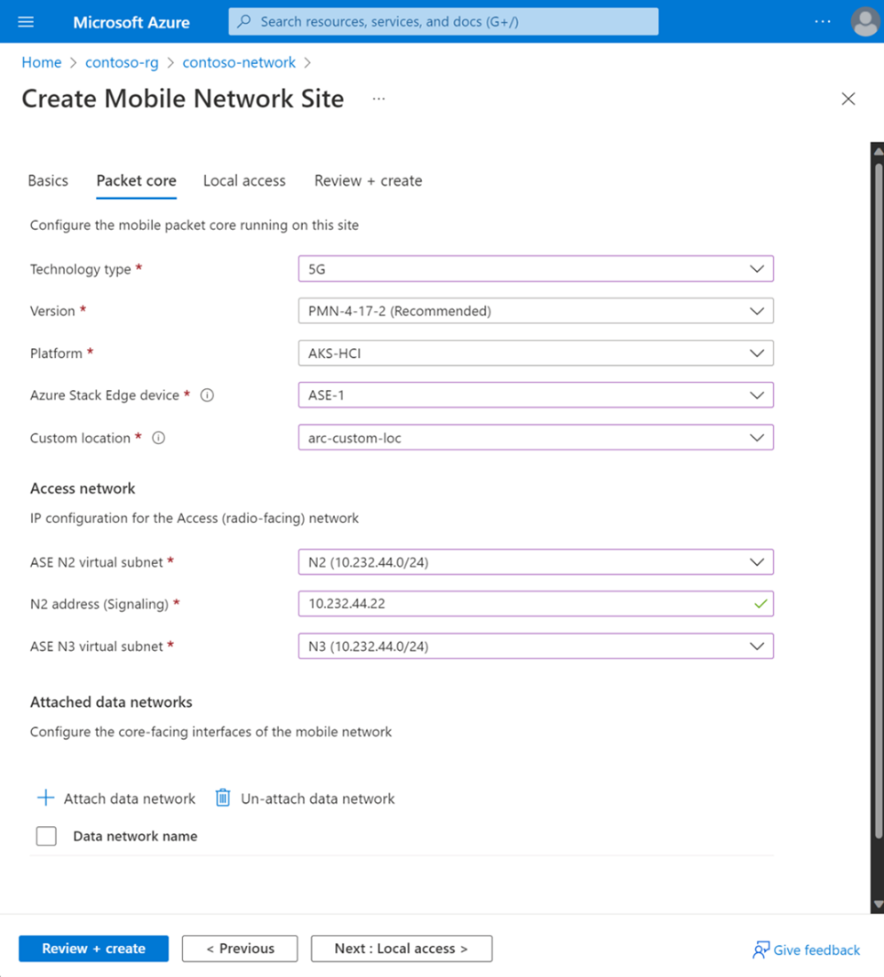Expand the ASE N2 virtual subnet dropdown
Image resolution: width=884 pixels, height=977 pixels.
coord(536,562)
